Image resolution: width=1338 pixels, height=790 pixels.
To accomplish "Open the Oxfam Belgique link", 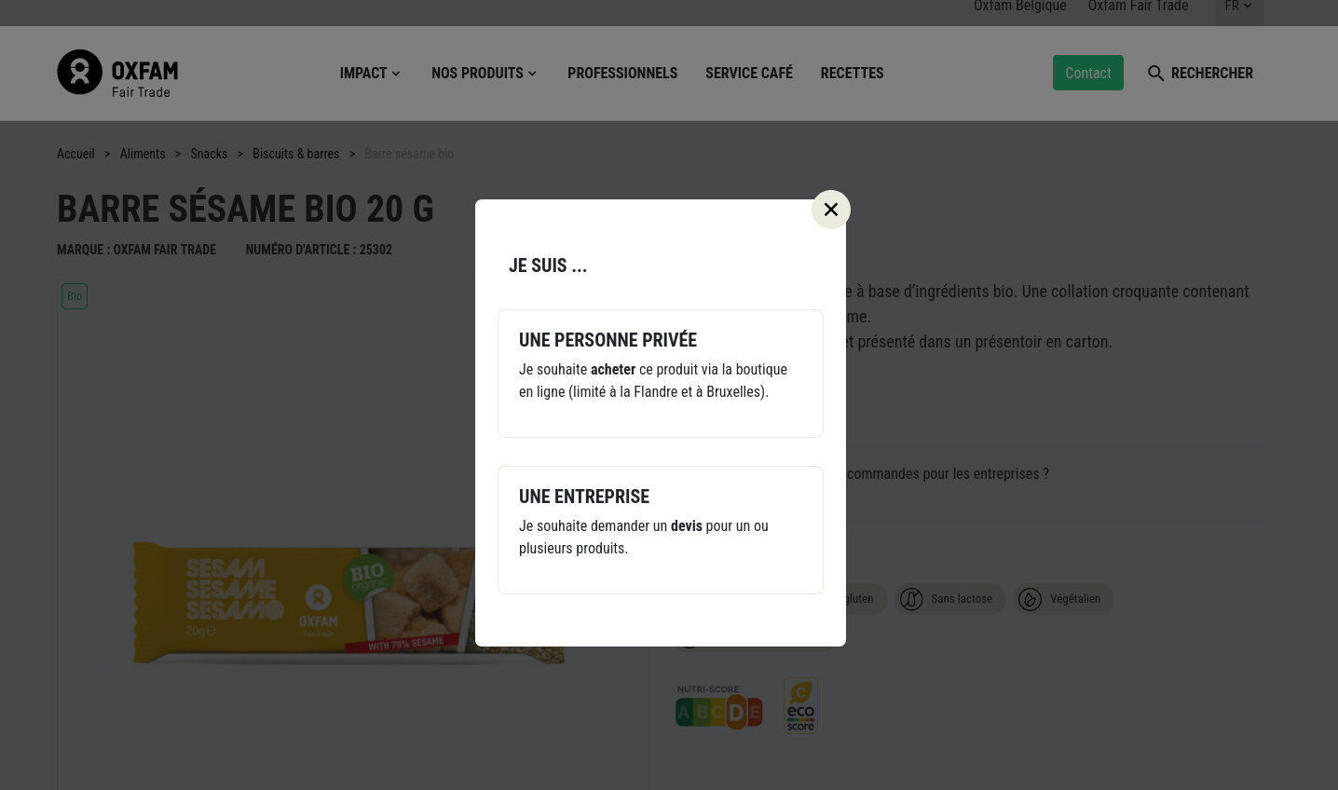I will pos(1019,7).
